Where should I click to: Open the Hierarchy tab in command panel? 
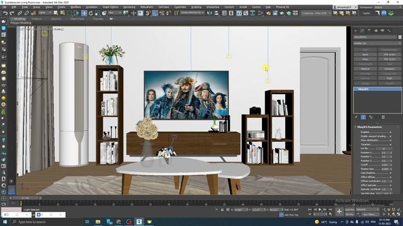tap(369, 31)
